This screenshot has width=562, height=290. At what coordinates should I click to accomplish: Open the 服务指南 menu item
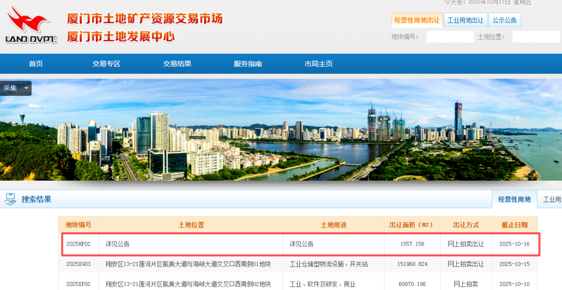pos(248,64)
